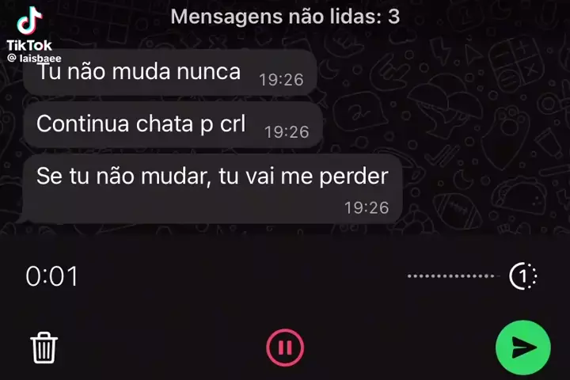Image resolution: width=570 pixels, height=380 pixels.
Task: Select the "Tu não muda nunca" message
Action: tap(169, 73)
